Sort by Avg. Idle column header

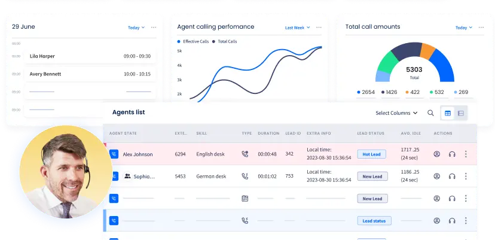pos(411,133)
